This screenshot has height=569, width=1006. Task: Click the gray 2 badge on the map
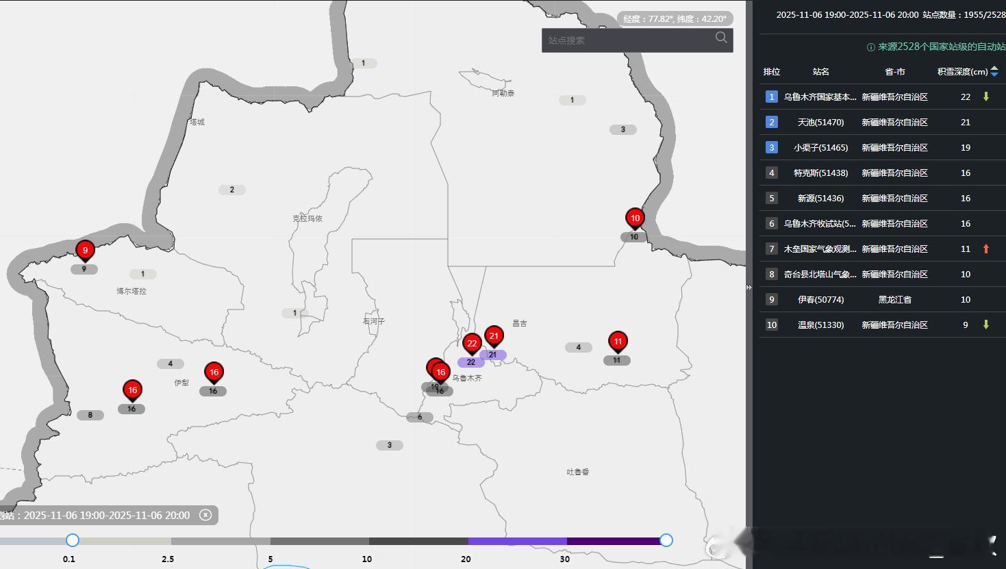(232, 190)
